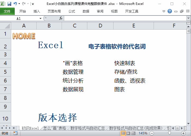191x136 pixels.
Task: Open the 开发工具 ribbon tab
Action: [132, 11]
